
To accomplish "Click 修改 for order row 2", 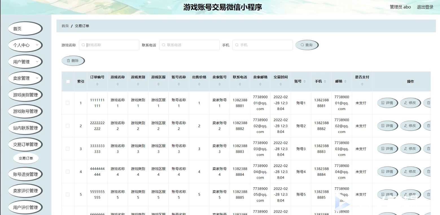I will pos(410,126).
